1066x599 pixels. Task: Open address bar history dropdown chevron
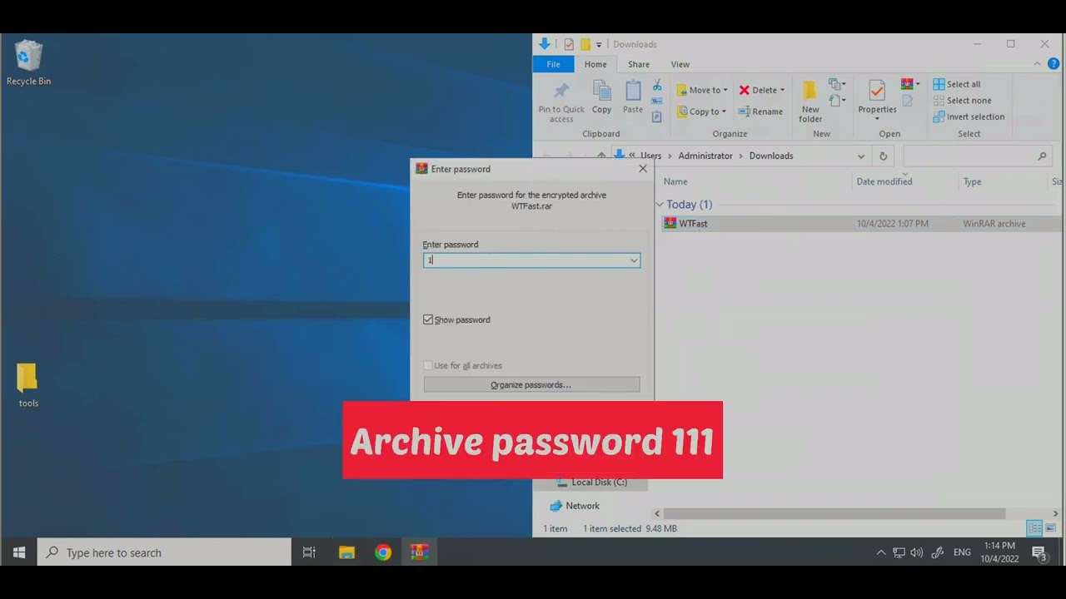tap(861, 156)
